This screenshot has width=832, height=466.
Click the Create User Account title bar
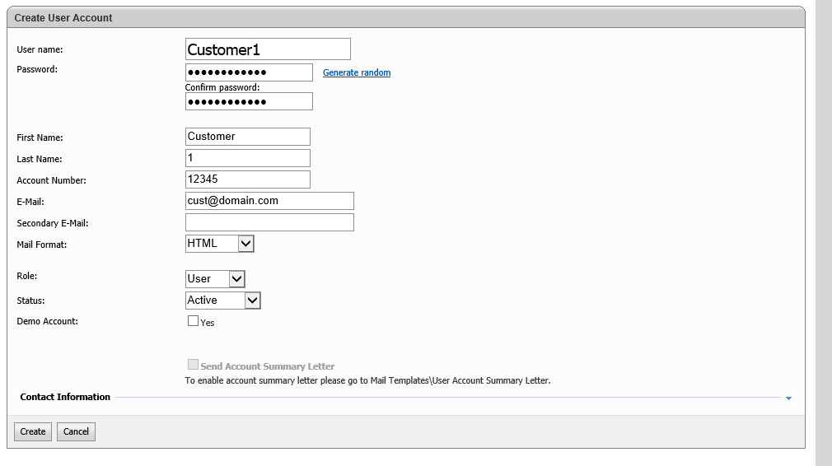click(406, 17)
